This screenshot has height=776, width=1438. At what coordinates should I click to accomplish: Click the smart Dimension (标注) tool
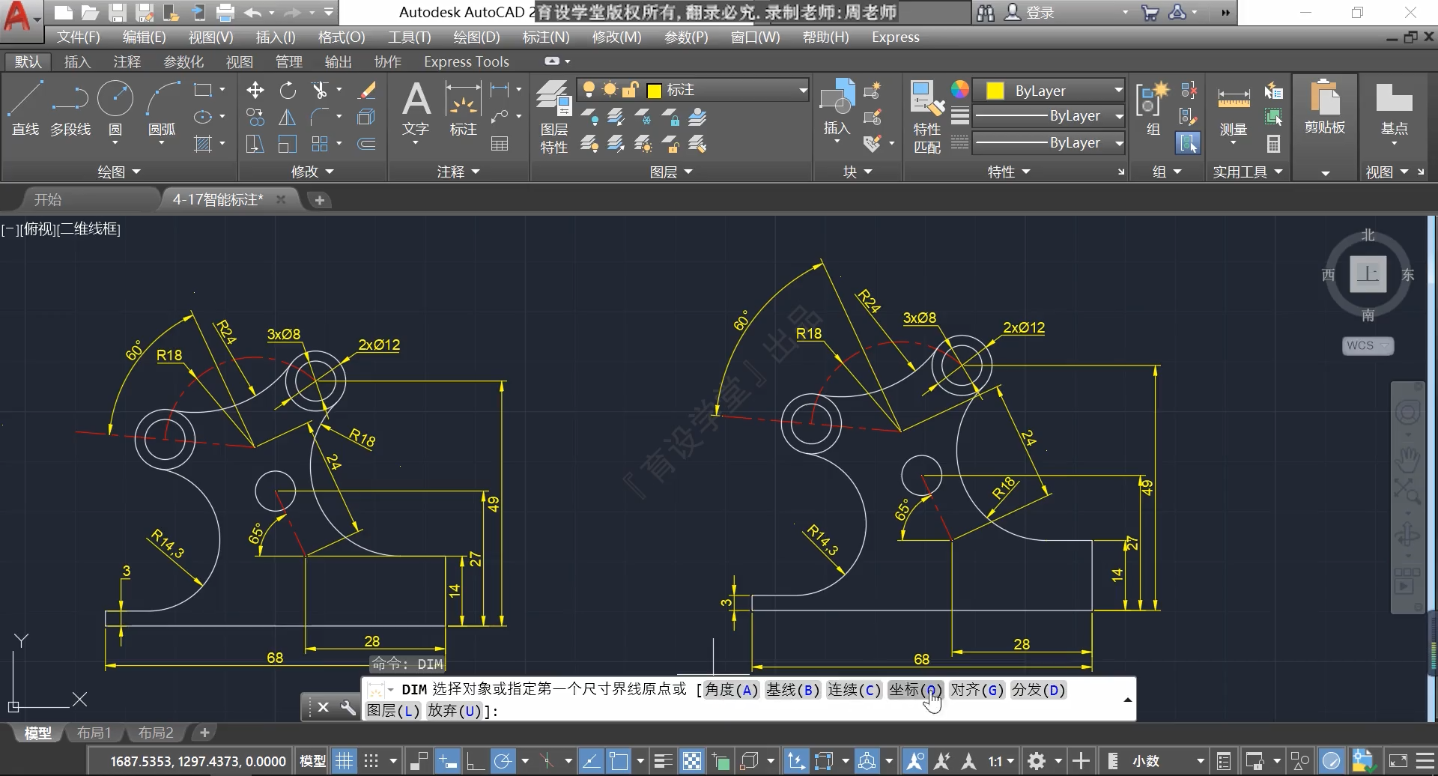[463, 109]
